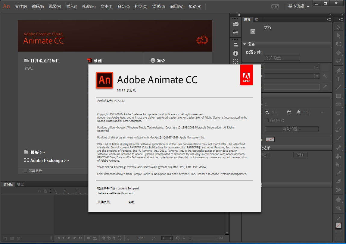346x244 pixels.
Task: Tick the 缩放内容 checkbox
Action: [267, 120]
